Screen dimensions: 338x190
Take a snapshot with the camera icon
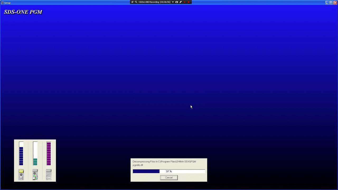click(177, 2)
